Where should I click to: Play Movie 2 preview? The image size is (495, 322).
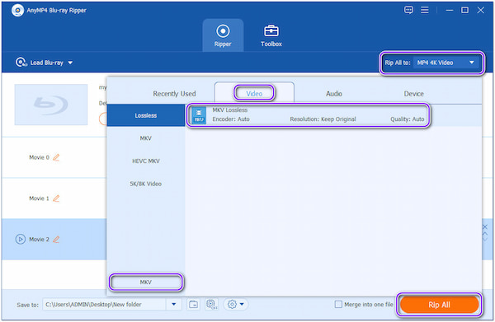pos(21,239)
